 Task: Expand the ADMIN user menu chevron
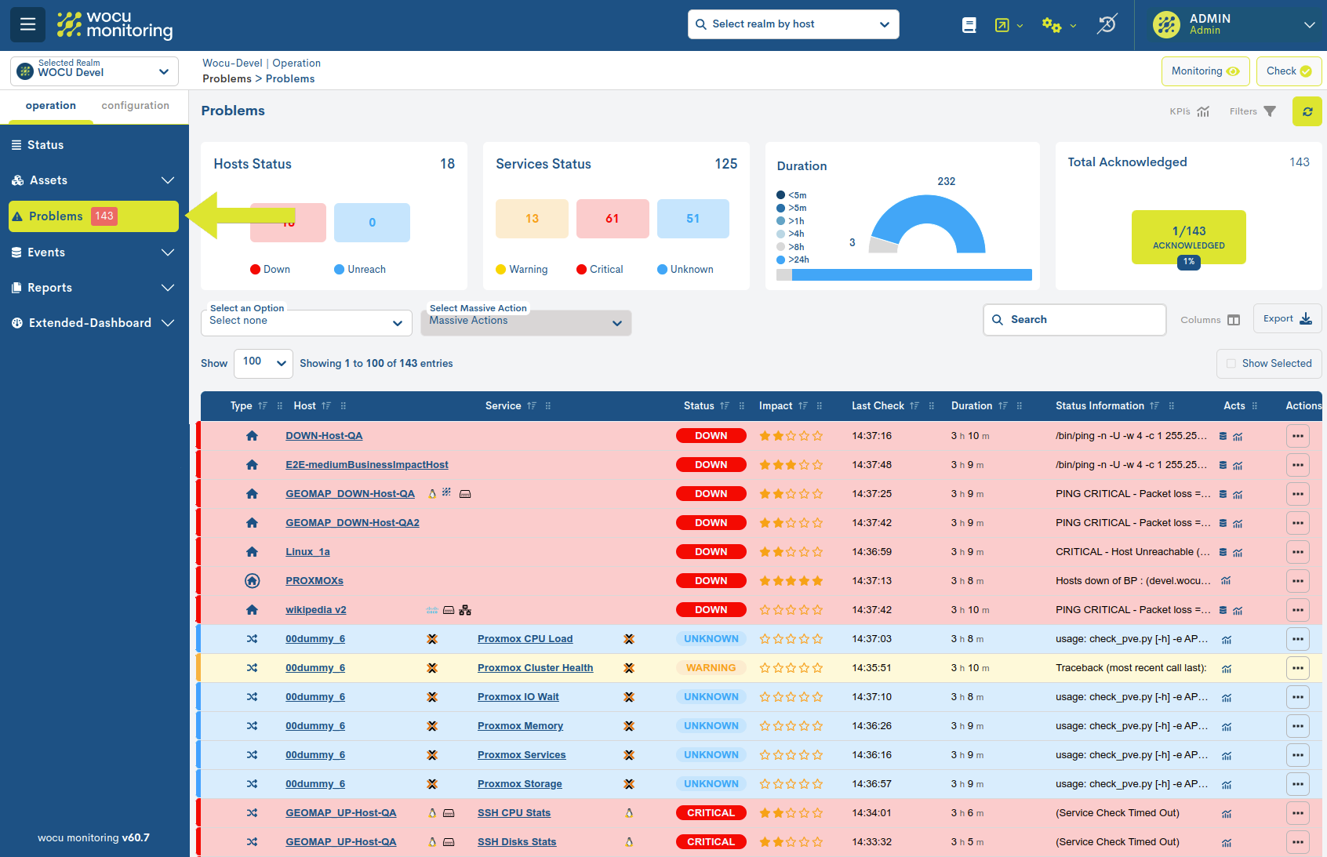click(1310, 25)
